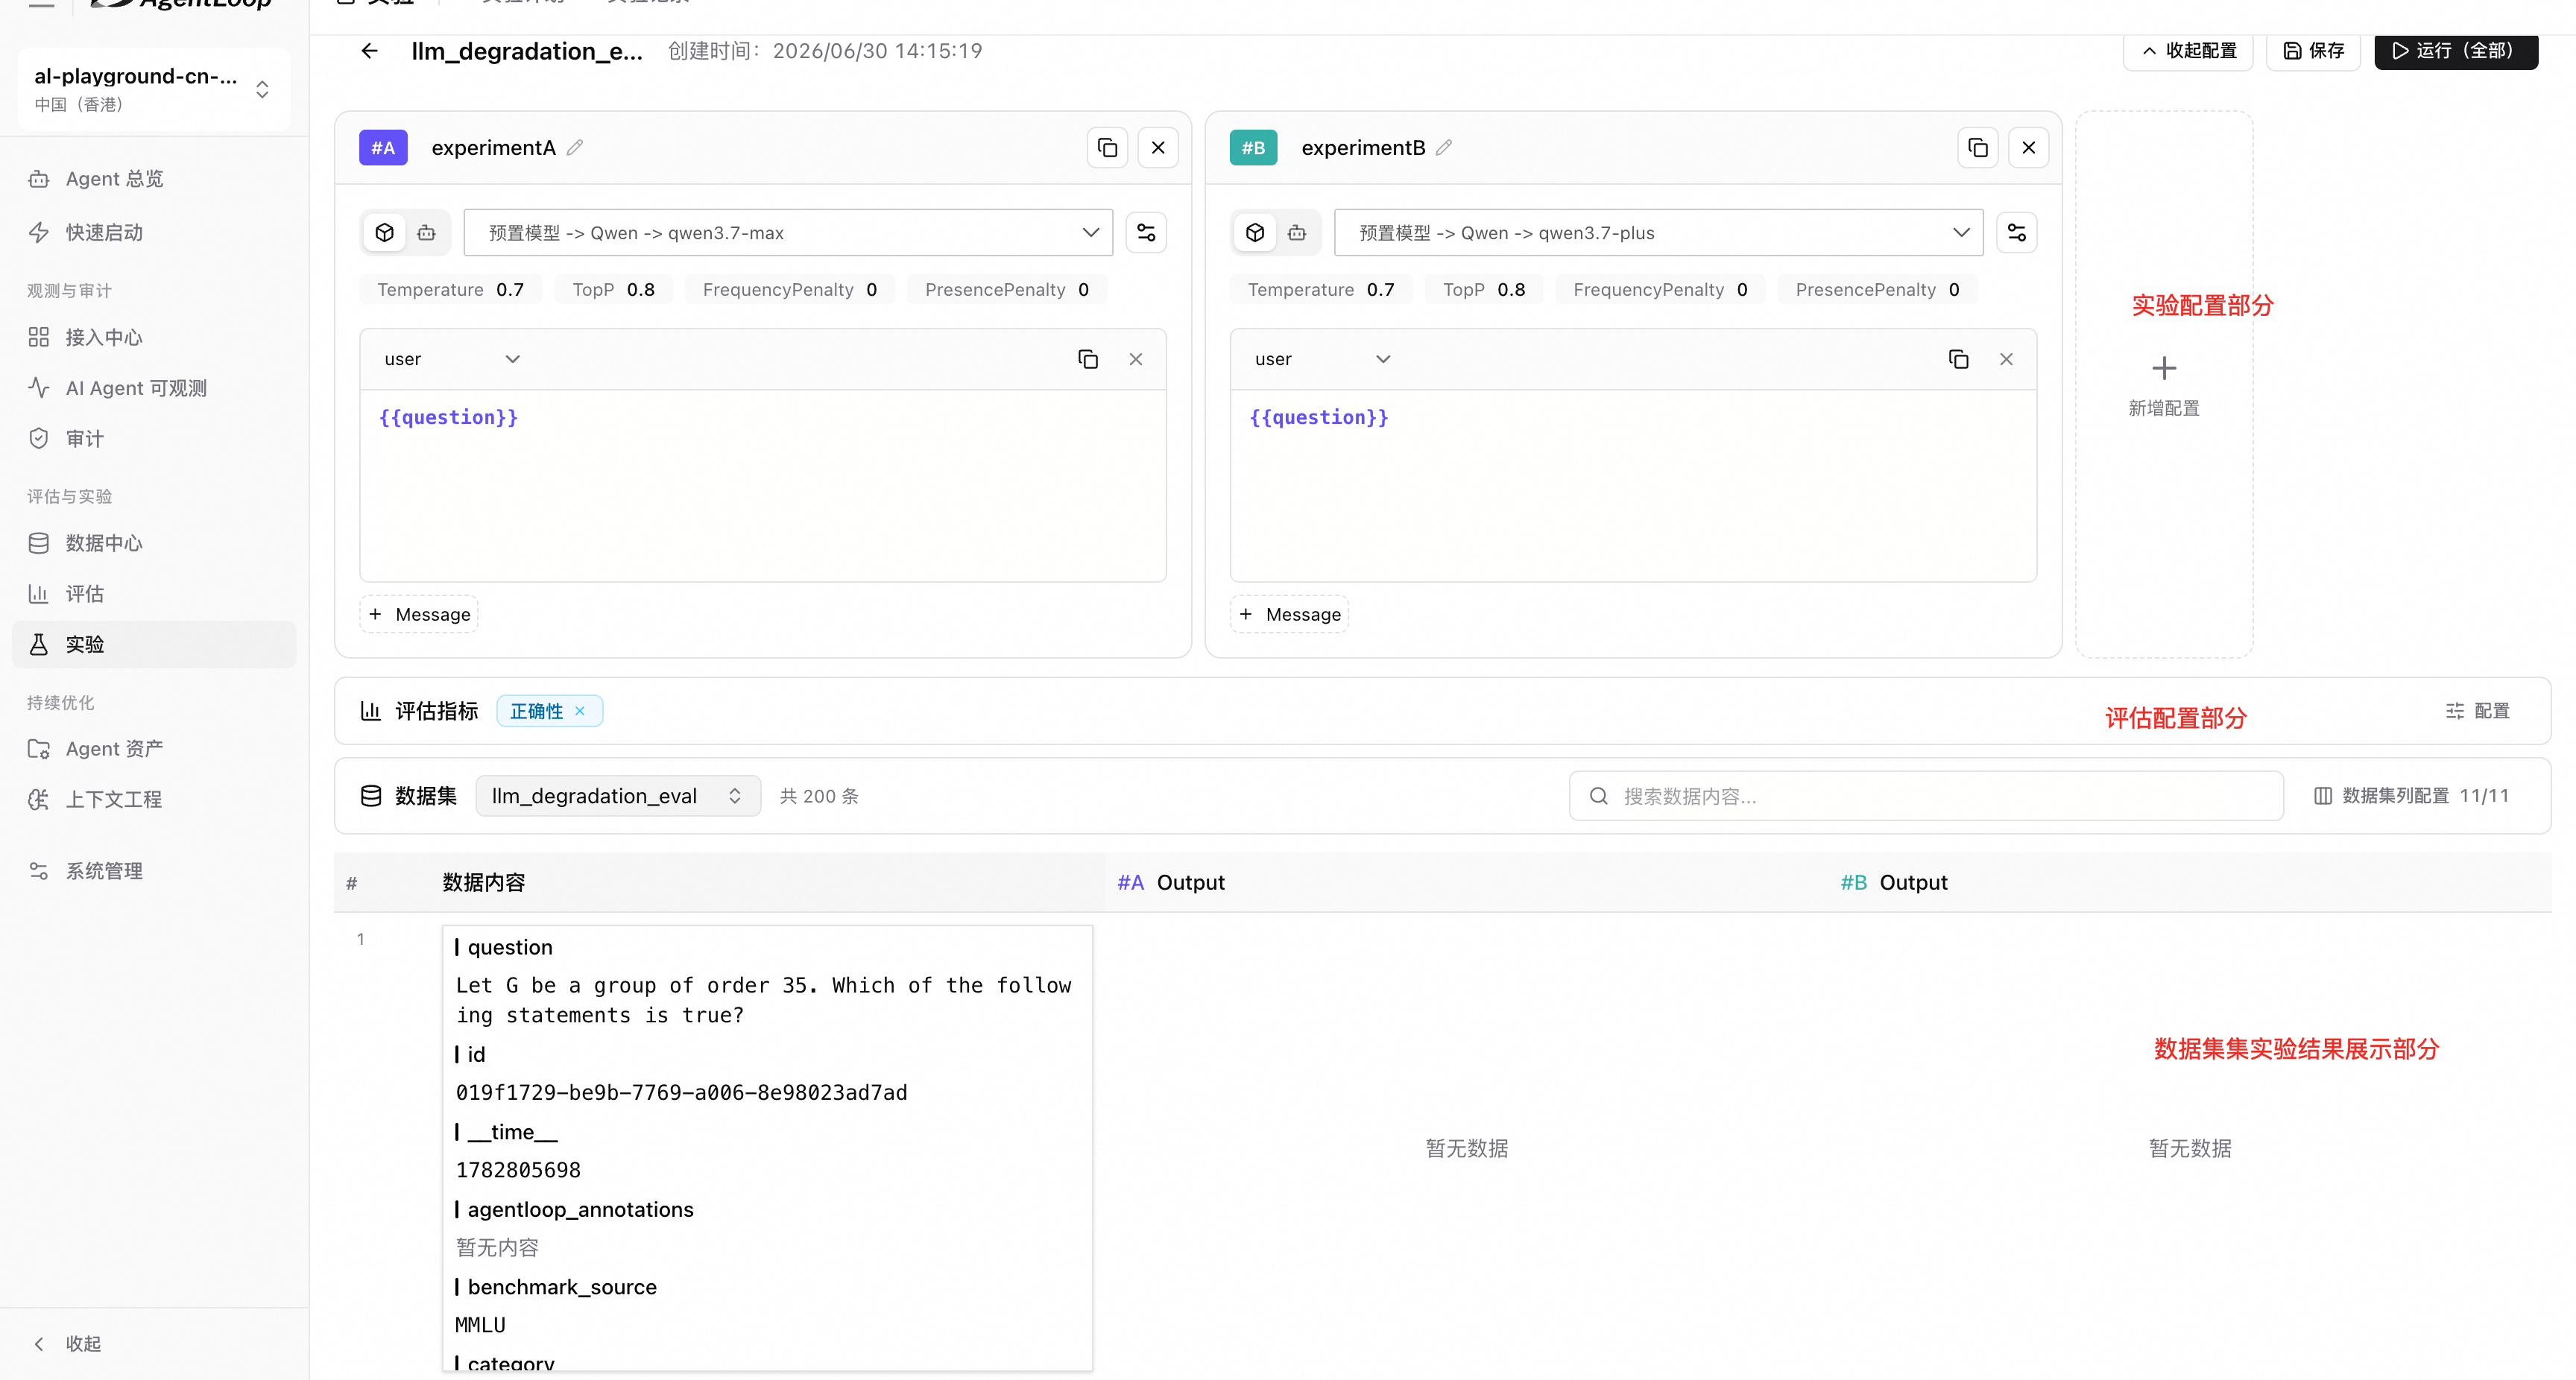
Task: Collapse sidebar with 收起 button
Action: [68, 1344]
